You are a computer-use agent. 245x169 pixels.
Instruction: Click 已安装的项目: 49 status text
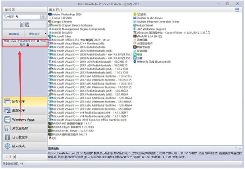[13, 163]
